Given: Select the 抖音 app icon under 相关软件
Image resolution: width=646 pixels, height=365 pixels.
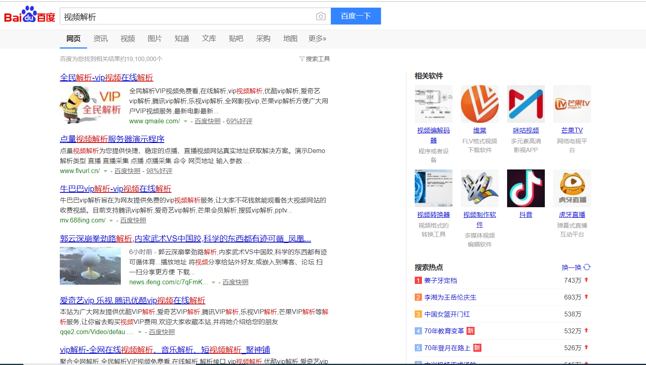Looking at the screenshot, I should tap(526, 188).
